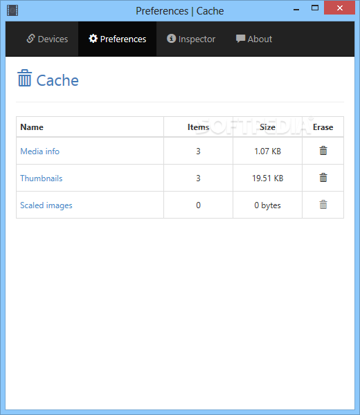
Task: Close the Preferences window
Action: click(x=340, y=8)
